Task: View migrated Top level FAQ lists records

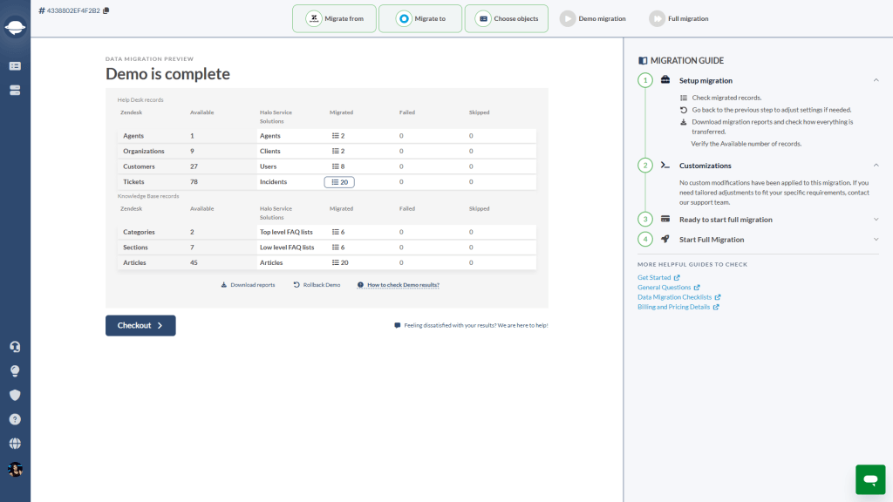Action: click(338, 232)
